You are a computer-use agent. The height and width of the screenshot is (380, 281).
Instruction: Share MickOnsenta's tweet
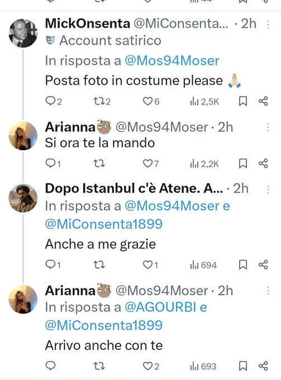tap(263, 101)
